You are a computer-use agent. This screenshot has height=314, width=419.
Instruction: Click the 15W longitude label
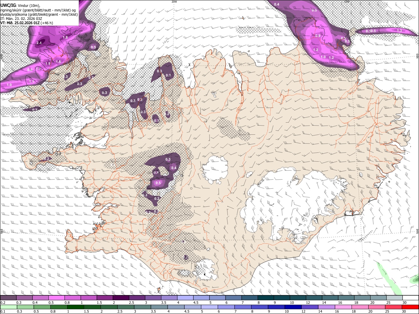(x=347, y=2)
